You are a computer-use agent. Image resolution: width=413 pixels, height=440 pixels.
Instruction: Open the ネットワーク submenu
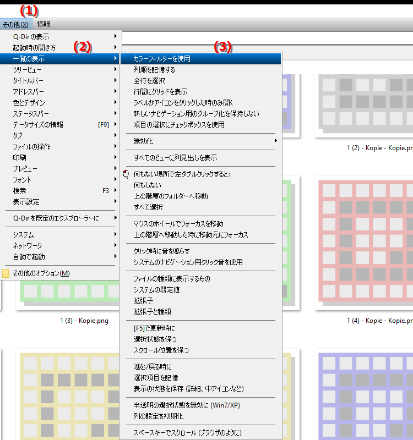pyautogui.click(x=61, y=245)
